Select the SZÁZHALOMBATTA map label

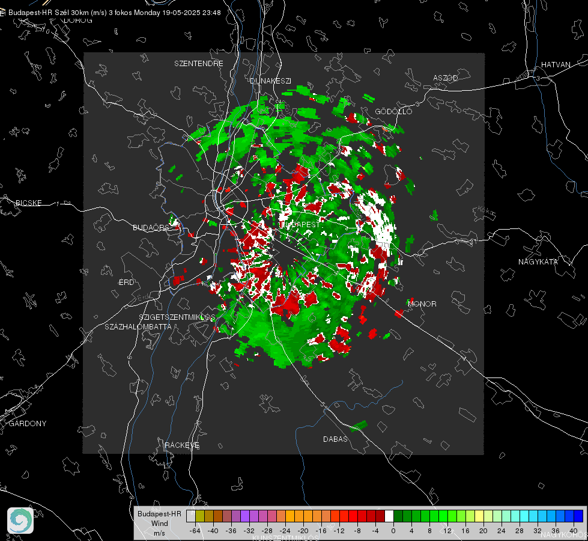tap(138, 326)
